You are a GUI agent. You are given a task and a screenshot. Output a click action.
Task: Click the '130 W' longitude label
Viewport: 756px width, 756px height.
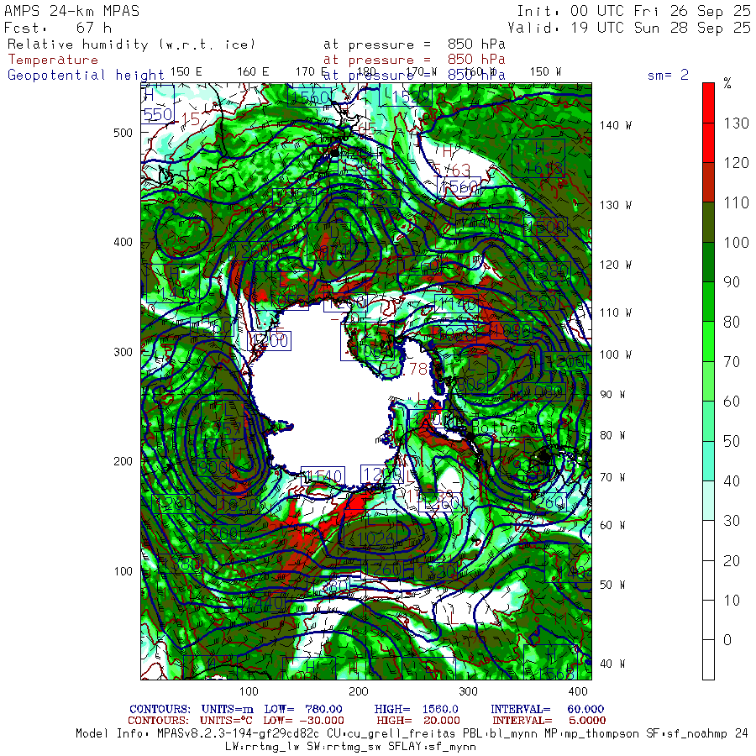[615, 205]
